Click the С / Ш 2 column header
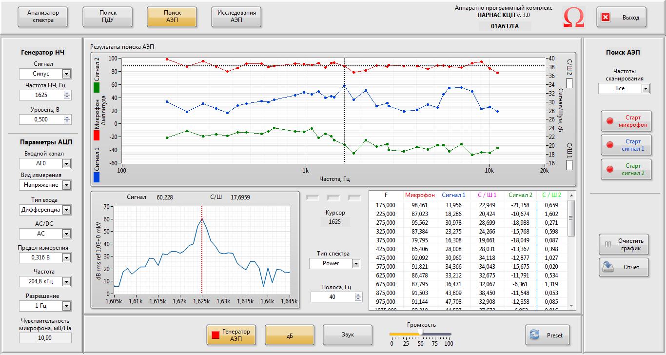The width and height of the screenshot is (666, 355). 552,195
